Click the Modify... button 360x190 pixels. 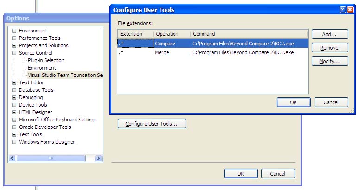330,61
